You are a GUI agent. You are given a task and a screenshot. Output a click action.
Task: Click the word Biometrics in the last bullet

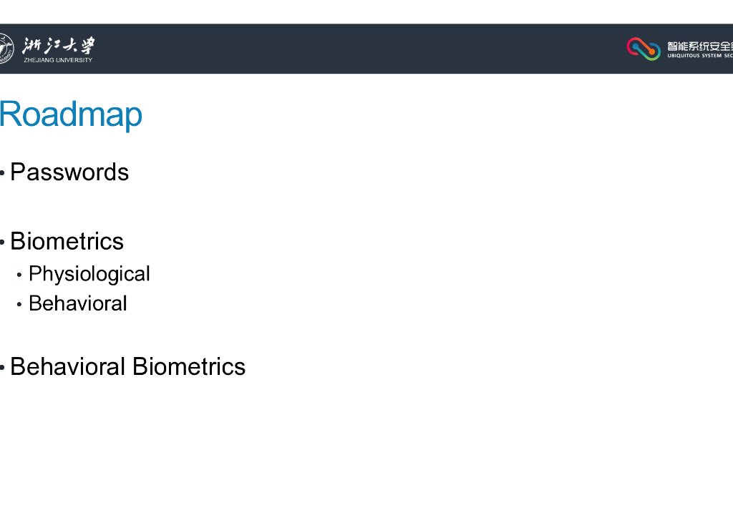(189, 367)
